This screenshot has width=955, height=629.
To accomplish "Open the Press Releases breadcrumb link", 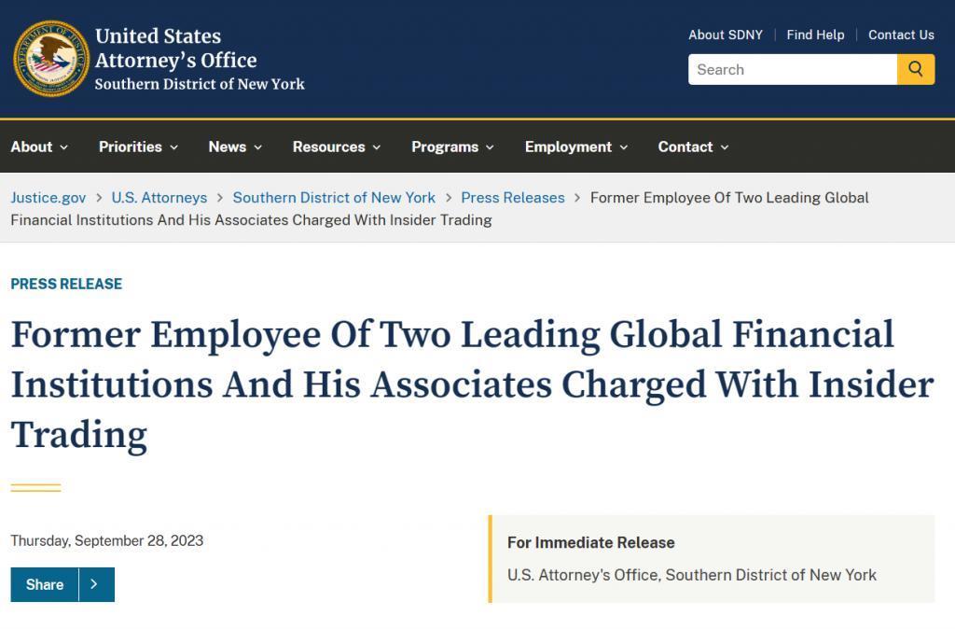I will [513, 198].
